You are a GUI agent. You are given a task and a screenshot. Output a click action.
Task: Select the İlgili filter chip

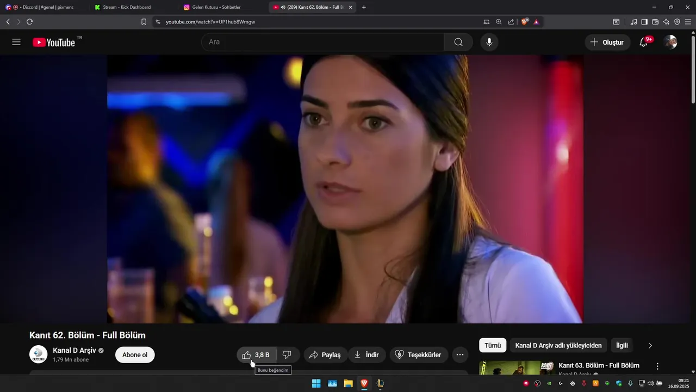tap(622, 345)
